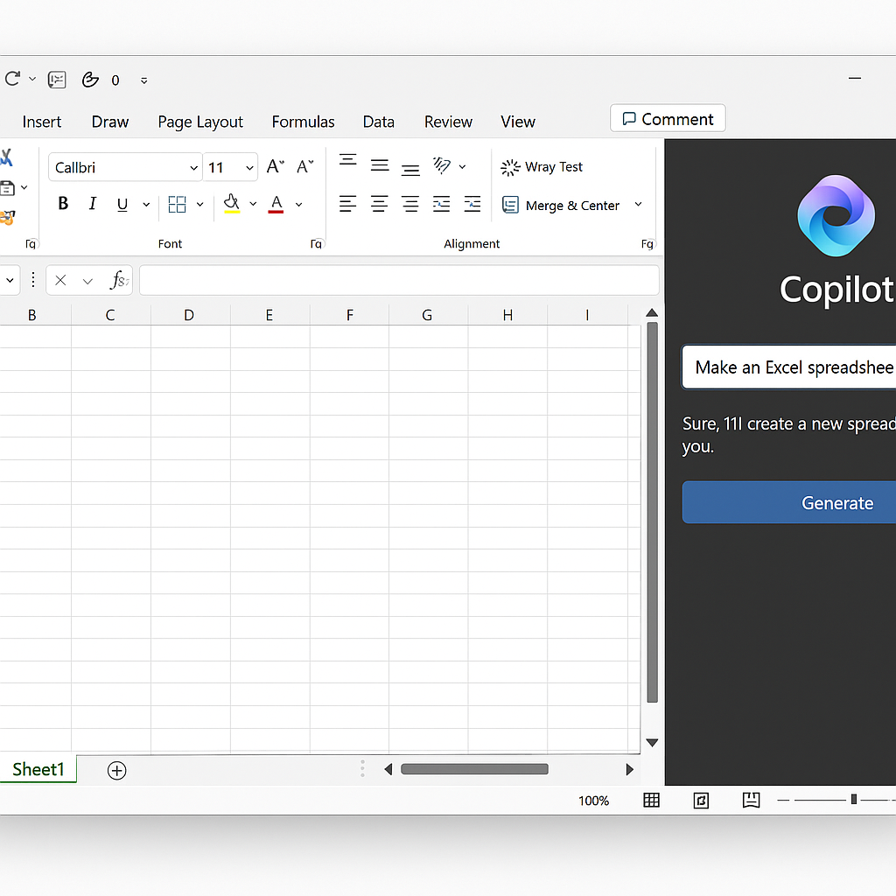This screenshot has height=896, width=896.
Task: Open the font size 11 dropdown
Action: pyautogui.click(x=249, y=168)
